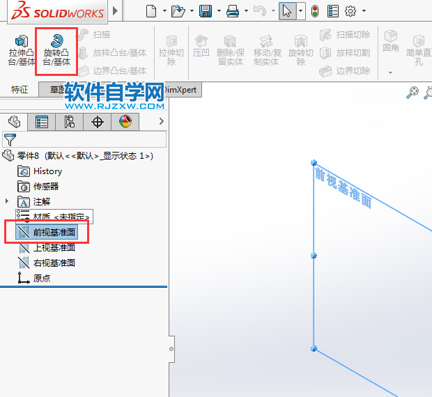Open an existing file
This screenshot has height=397, width=432.
click(x=178, y=11)
